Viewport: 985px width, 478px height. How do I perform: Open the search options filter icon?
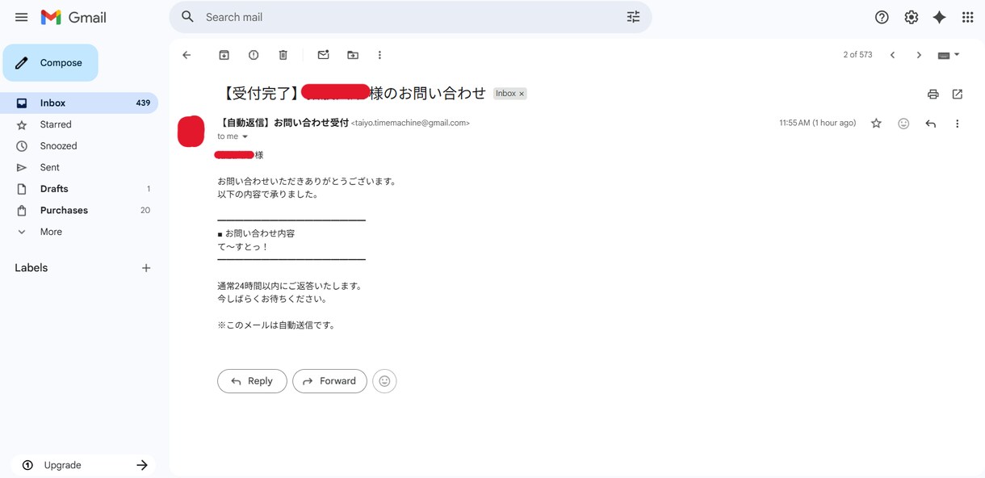tap(633, 17)
